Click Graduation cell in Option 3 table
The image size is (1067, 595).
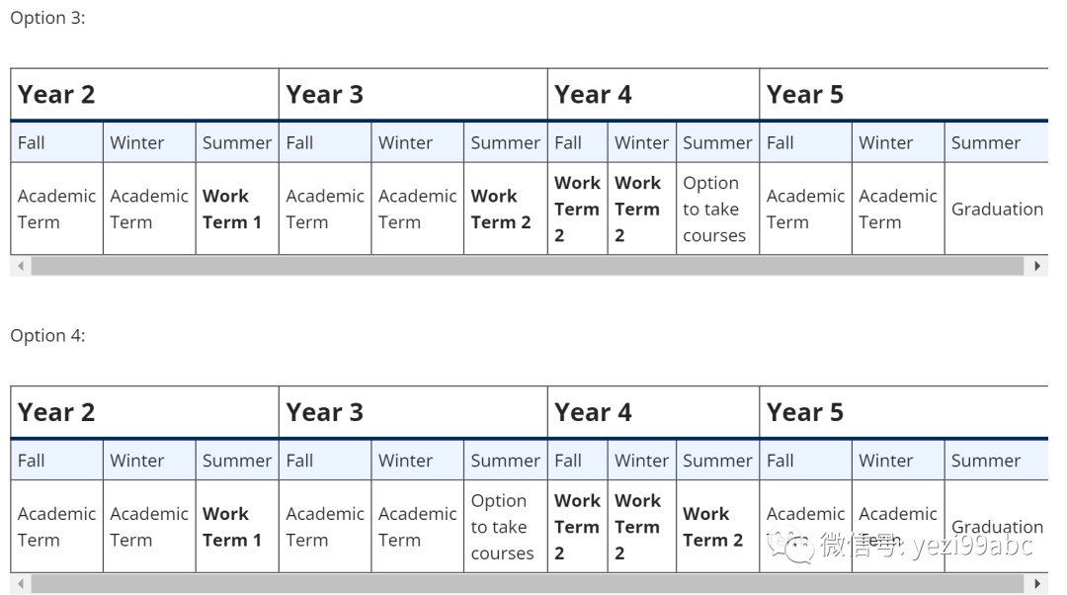pyautogui.click(x=997, y=209)
